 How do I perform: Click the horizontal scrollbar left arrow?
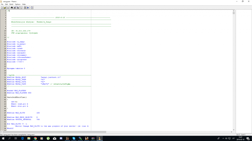click(x=2, y=132)
